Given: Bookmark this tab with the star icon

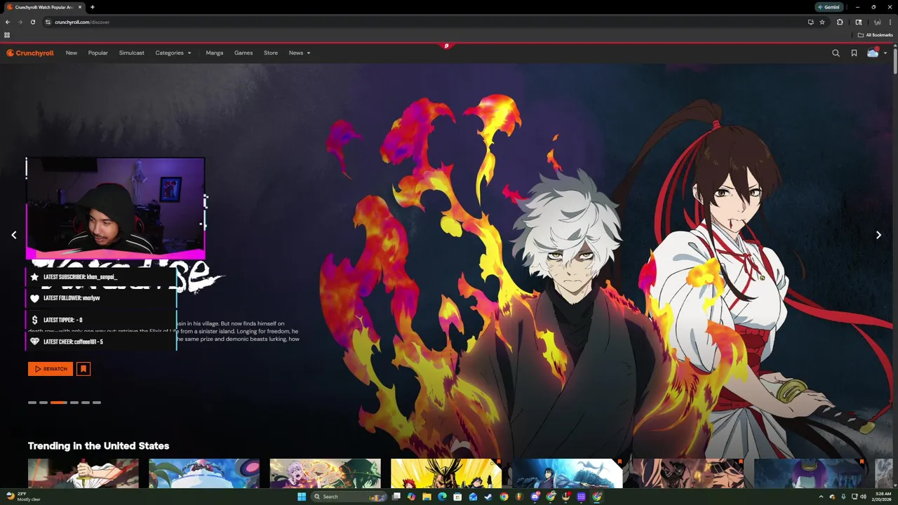Looking at the screenshot, I should (822, 22).
